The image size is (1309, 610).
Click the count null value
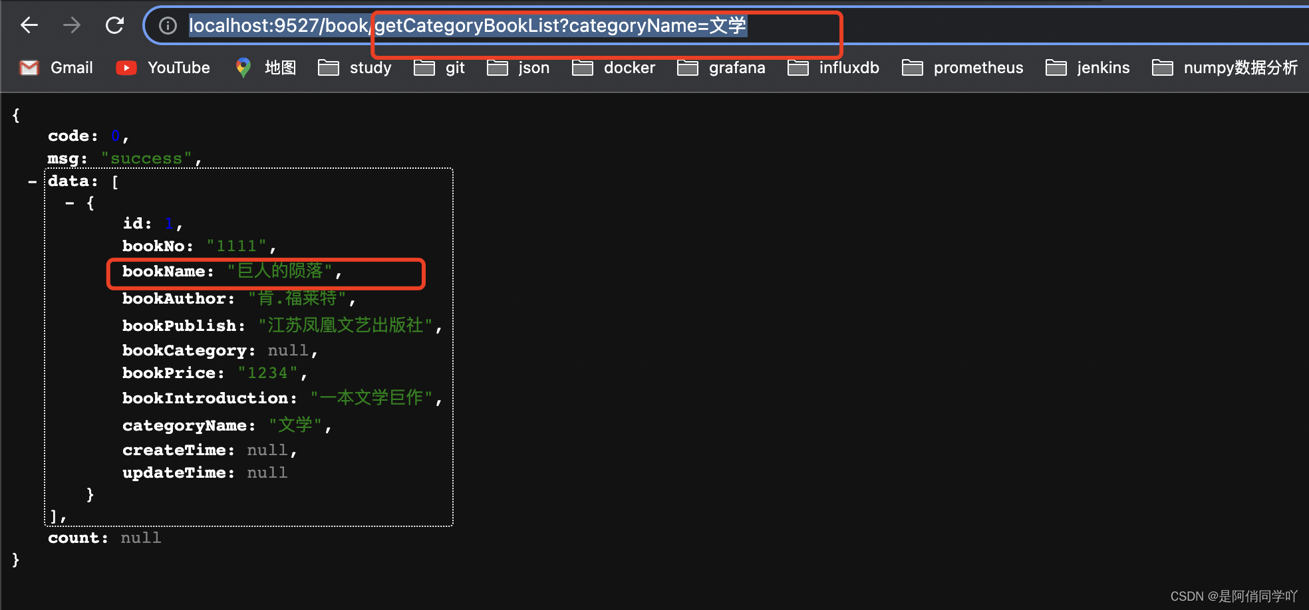point(141,538)
